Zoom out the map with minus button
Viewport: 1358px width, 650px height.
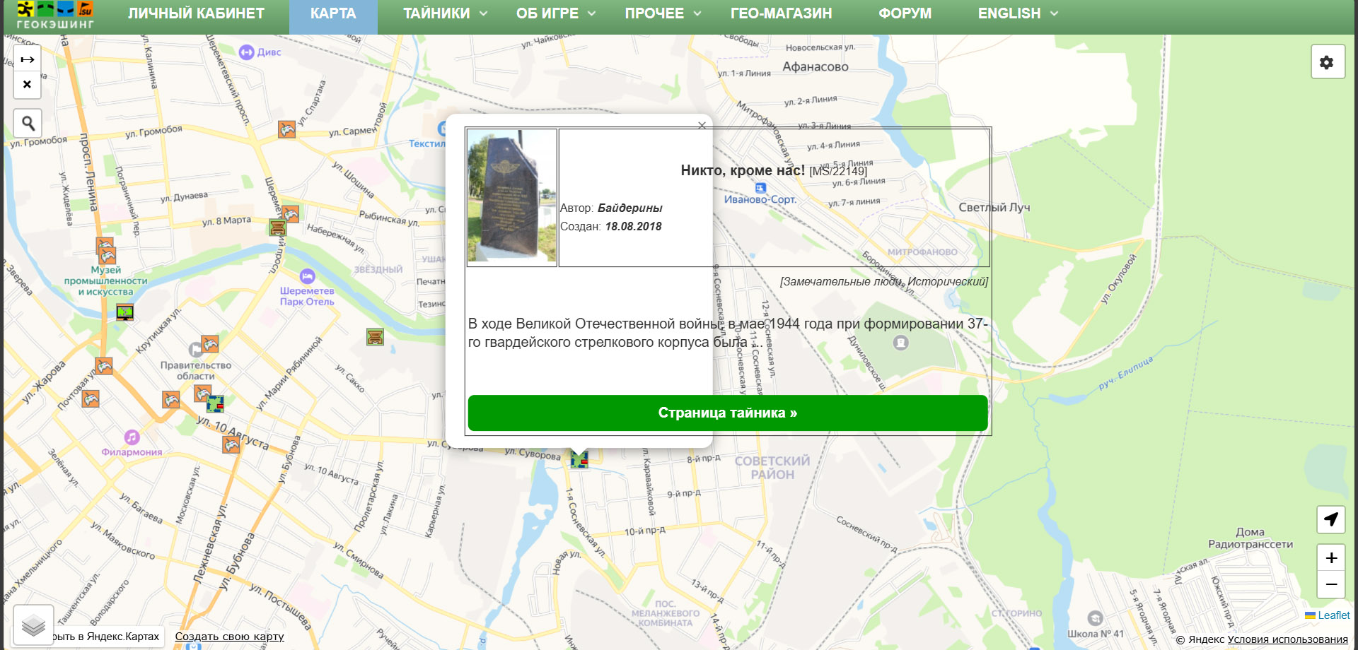point(1330,584)
